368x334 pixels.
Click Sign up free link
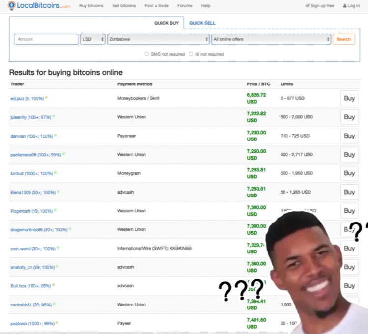pyautogui.click(x=320, y=6)
